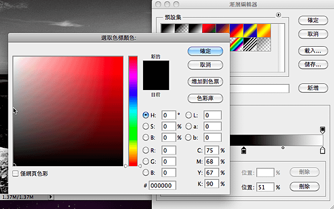This screenshot has height=209, width=334.
Task: Select R red radio button
Action: [146, 150]
